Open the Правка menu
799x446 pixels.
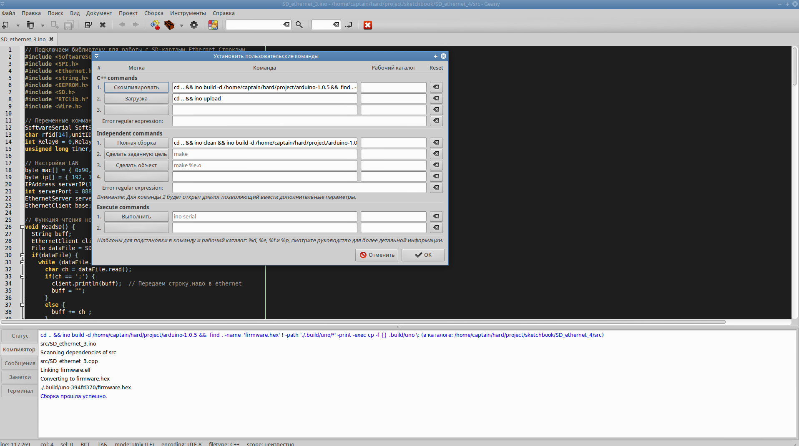(31, 13)
